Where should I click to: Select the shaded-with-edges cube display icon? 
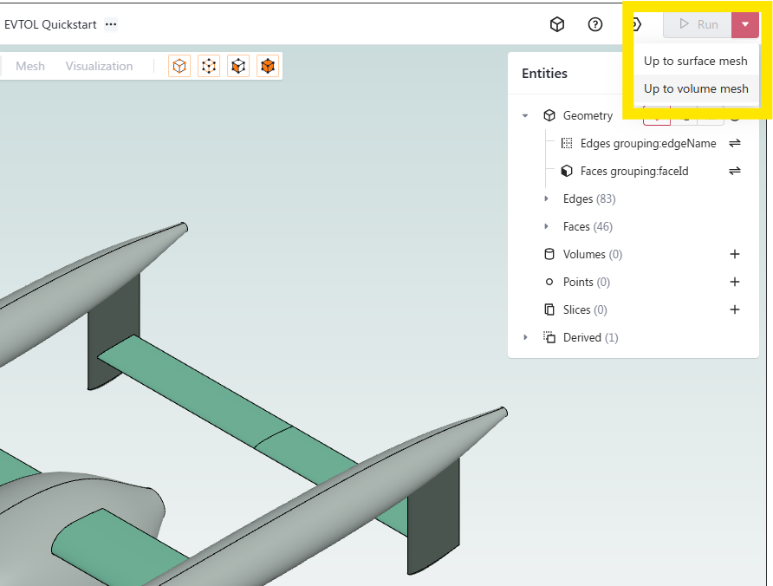click(238, 66)
